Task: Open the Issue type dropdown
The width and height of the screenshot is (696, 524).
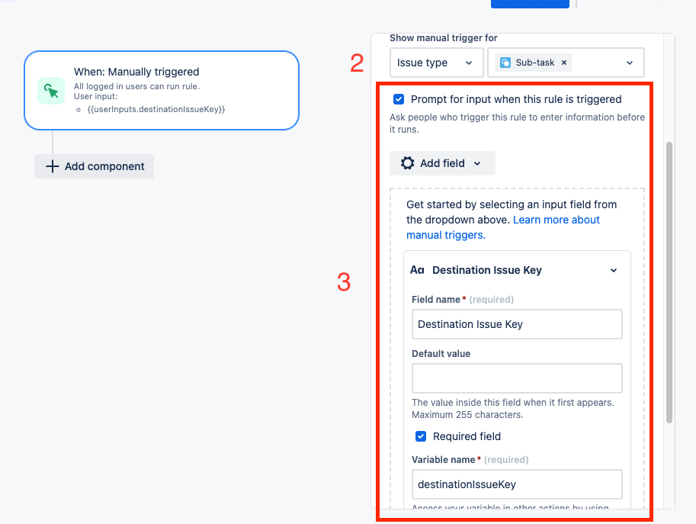Action: click(436, 63)
